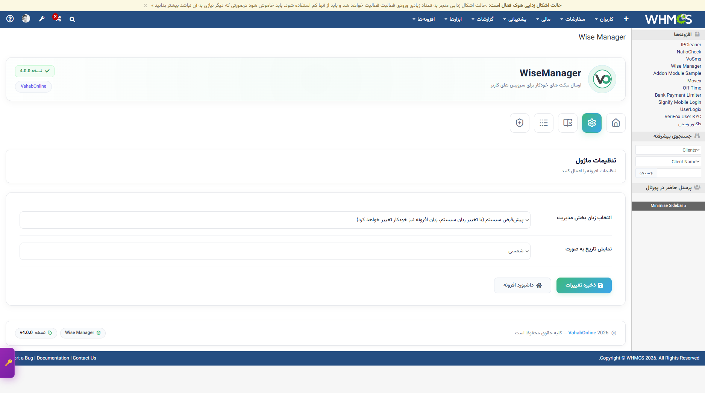Open the گزارشات menu
705x393 pixels.
482,19
